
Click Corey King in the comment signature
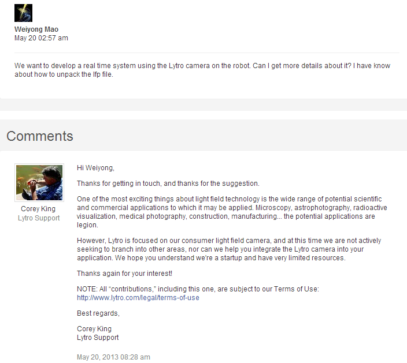click(x=94, y=329)
